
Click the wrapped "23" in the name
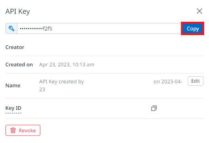(x=42, y=90)
